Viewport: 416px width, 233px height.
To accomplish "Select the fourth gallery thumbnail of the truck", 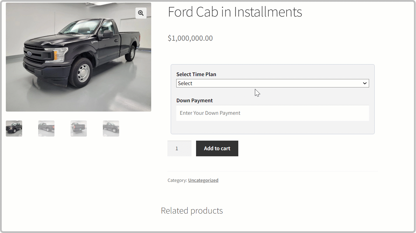I will coord(111,128).
